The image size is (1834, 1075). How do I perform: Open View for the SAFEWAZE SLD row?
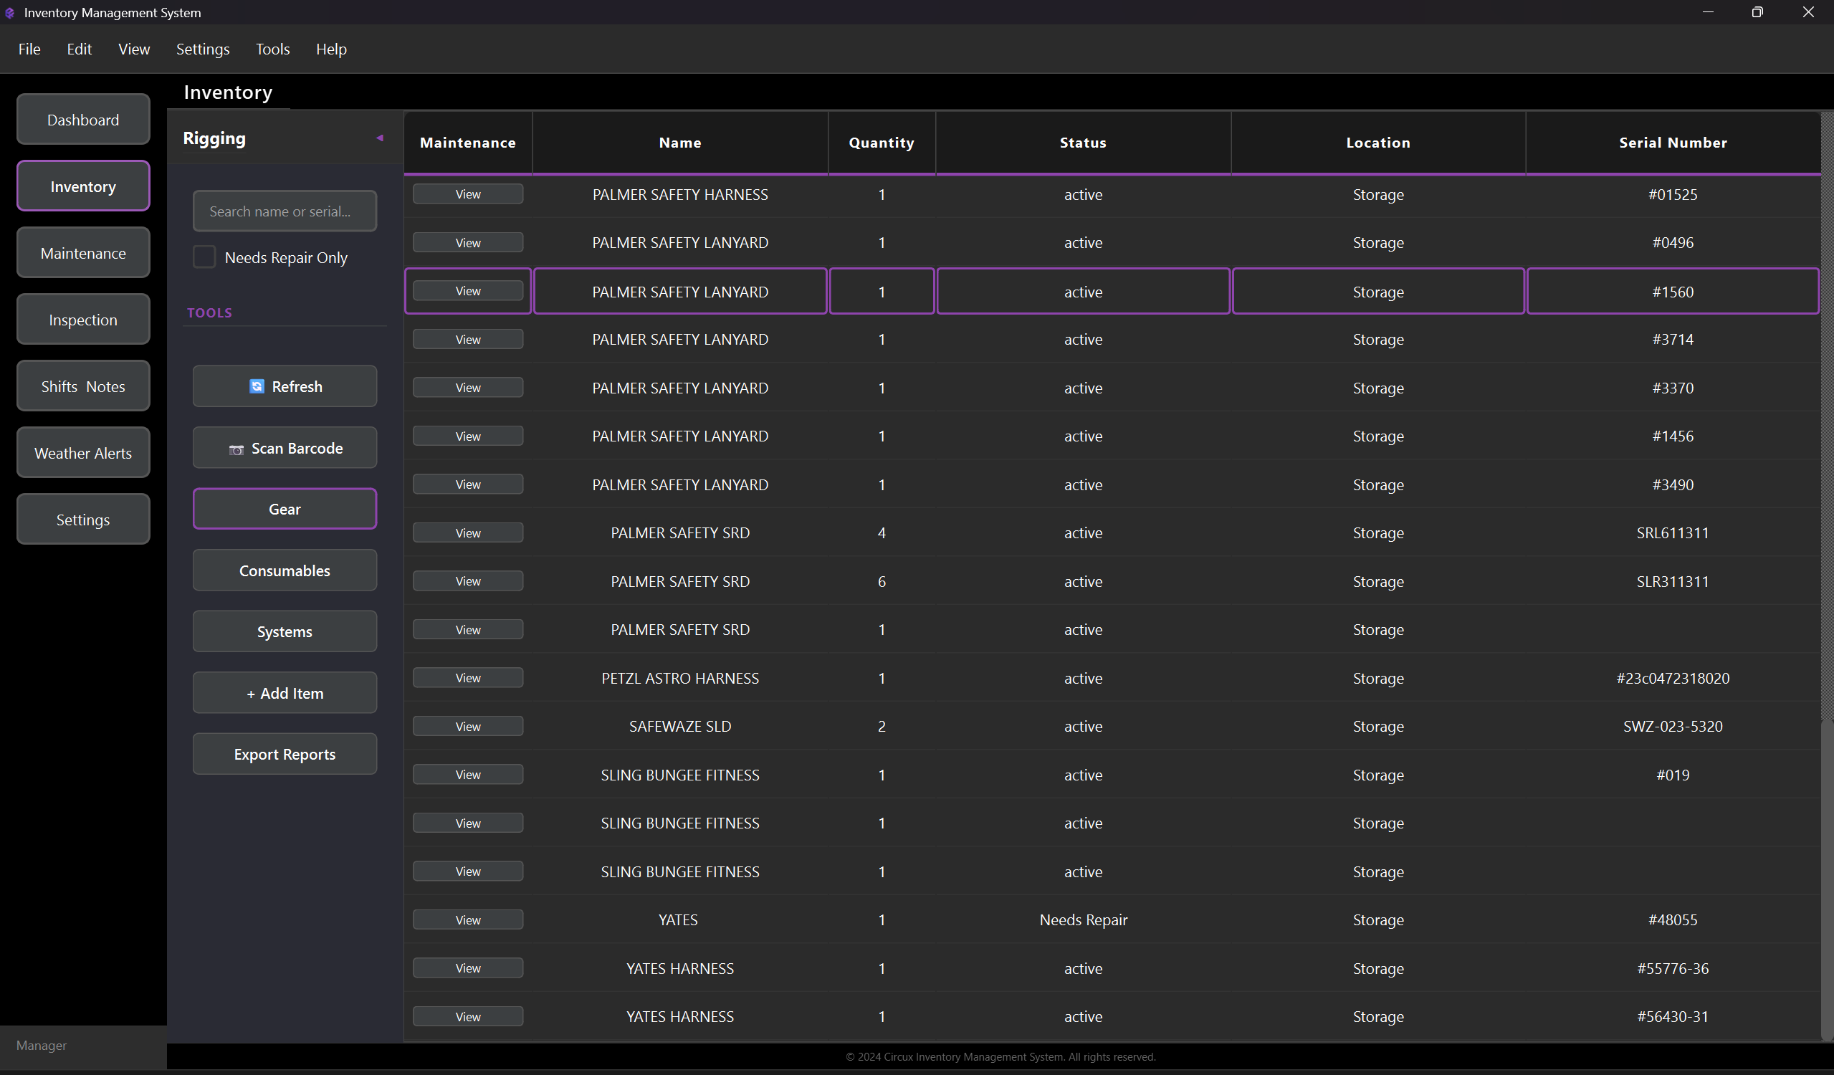[467, 726]
